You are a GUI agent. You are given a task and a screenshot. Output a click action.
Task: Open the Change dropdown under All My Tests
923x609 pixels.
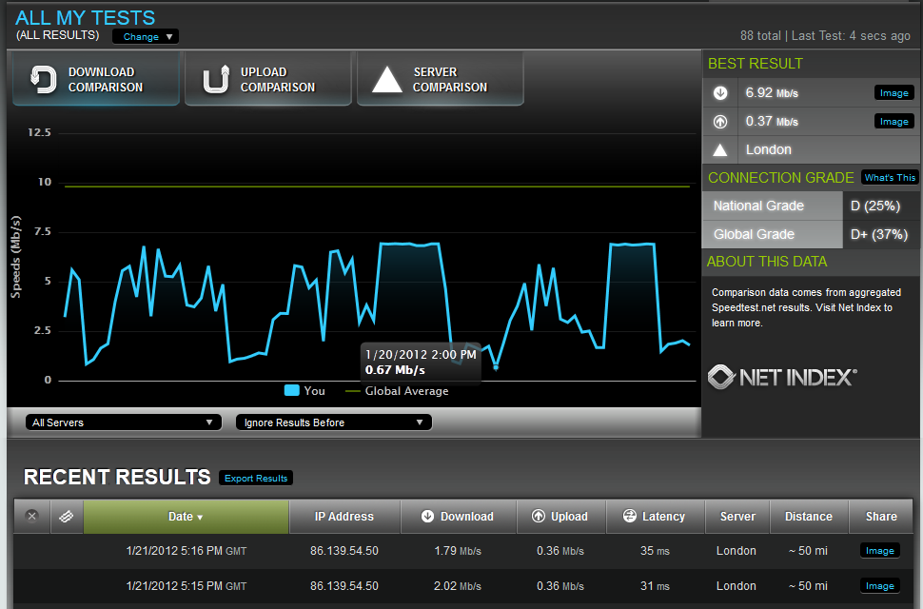[x=146, y=37]
